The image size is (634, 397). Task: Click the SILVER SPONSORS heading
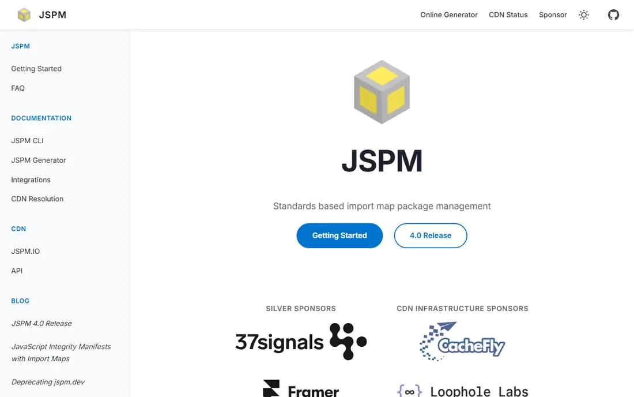(301, 308)
